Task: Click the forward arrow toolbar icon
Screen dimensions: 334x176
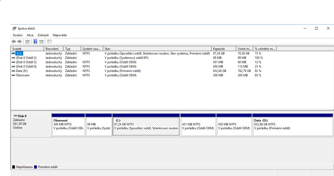Action: tap(19, 42)
